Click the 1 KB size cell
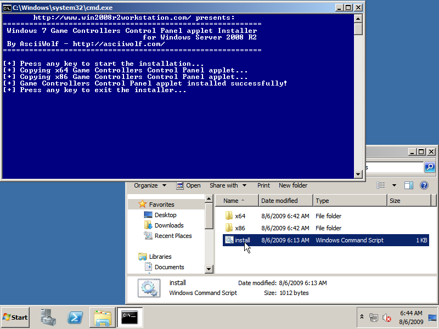439x329 pixels. tap(421, 240)
